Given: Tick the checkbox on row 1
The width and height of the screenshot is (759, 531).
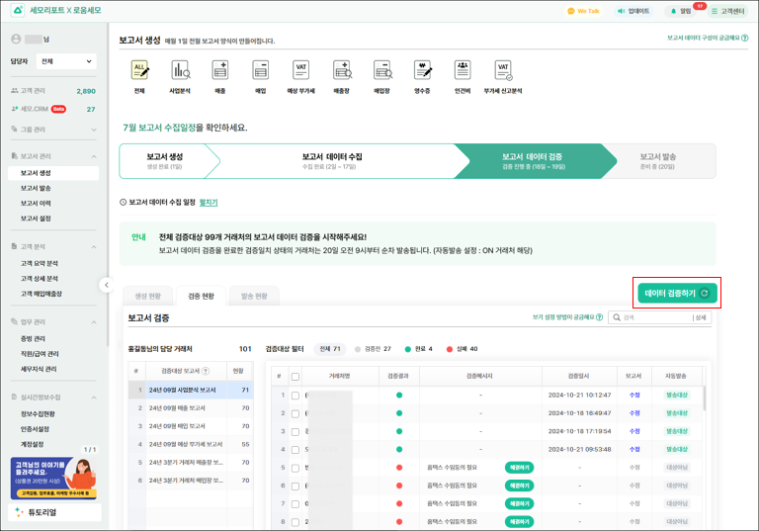Looking at the screenshot, I should click(x=295, y=395).
